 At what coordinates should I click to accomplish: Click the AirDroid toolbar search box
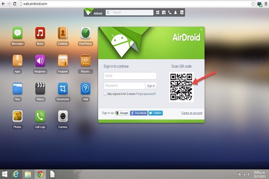(x=130, y=13)
